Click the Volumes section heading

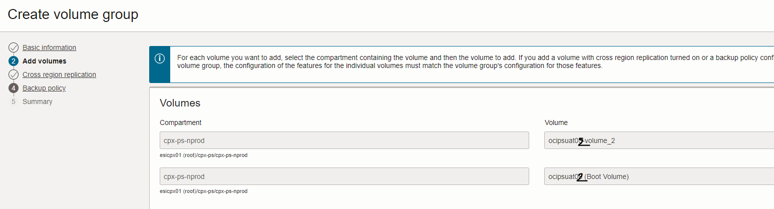(180, 103)
